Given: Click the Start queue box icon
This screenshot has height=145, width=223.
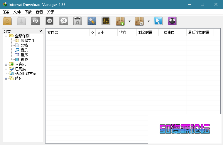Looking at the screenshot, I should 120,21.
